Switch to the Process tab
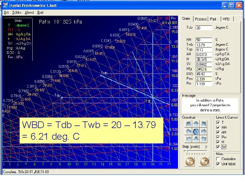The height and width of the screenshot is (184, 245). [201, 19]
